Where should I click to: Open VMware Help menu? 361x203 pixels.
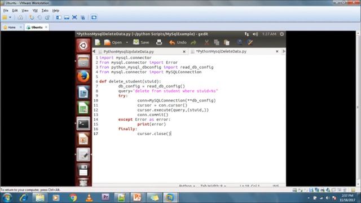pyautogui.click(x=56, y=11)
